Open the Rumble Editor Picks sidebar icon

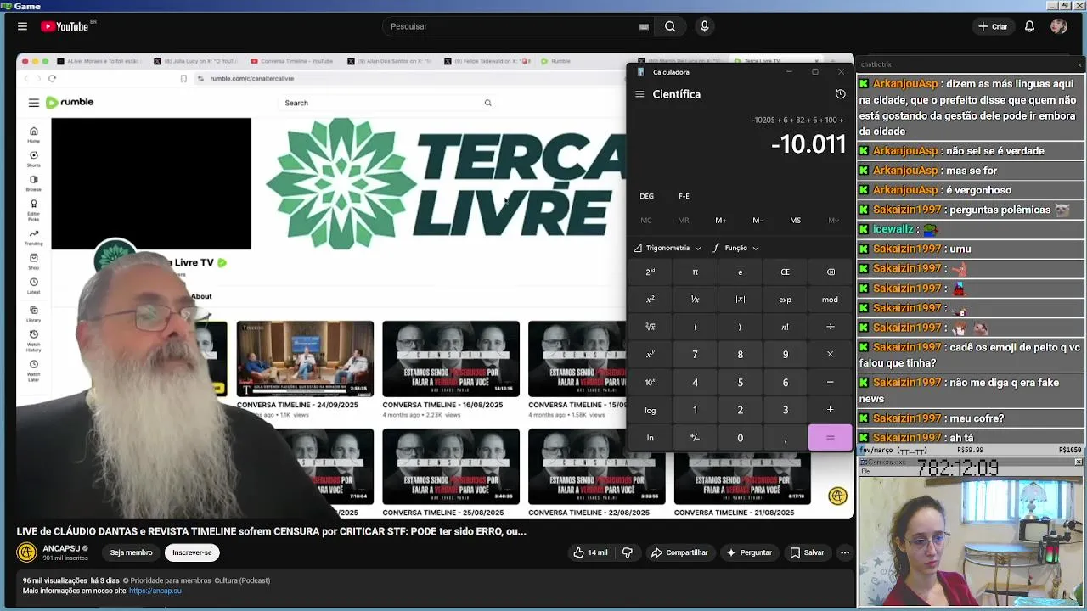click(x=33, y=210)
